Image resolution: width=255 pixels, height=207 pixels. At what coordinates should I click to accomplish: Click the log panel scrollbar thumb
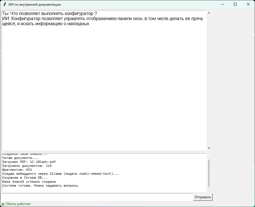click(x=209, y=173)
